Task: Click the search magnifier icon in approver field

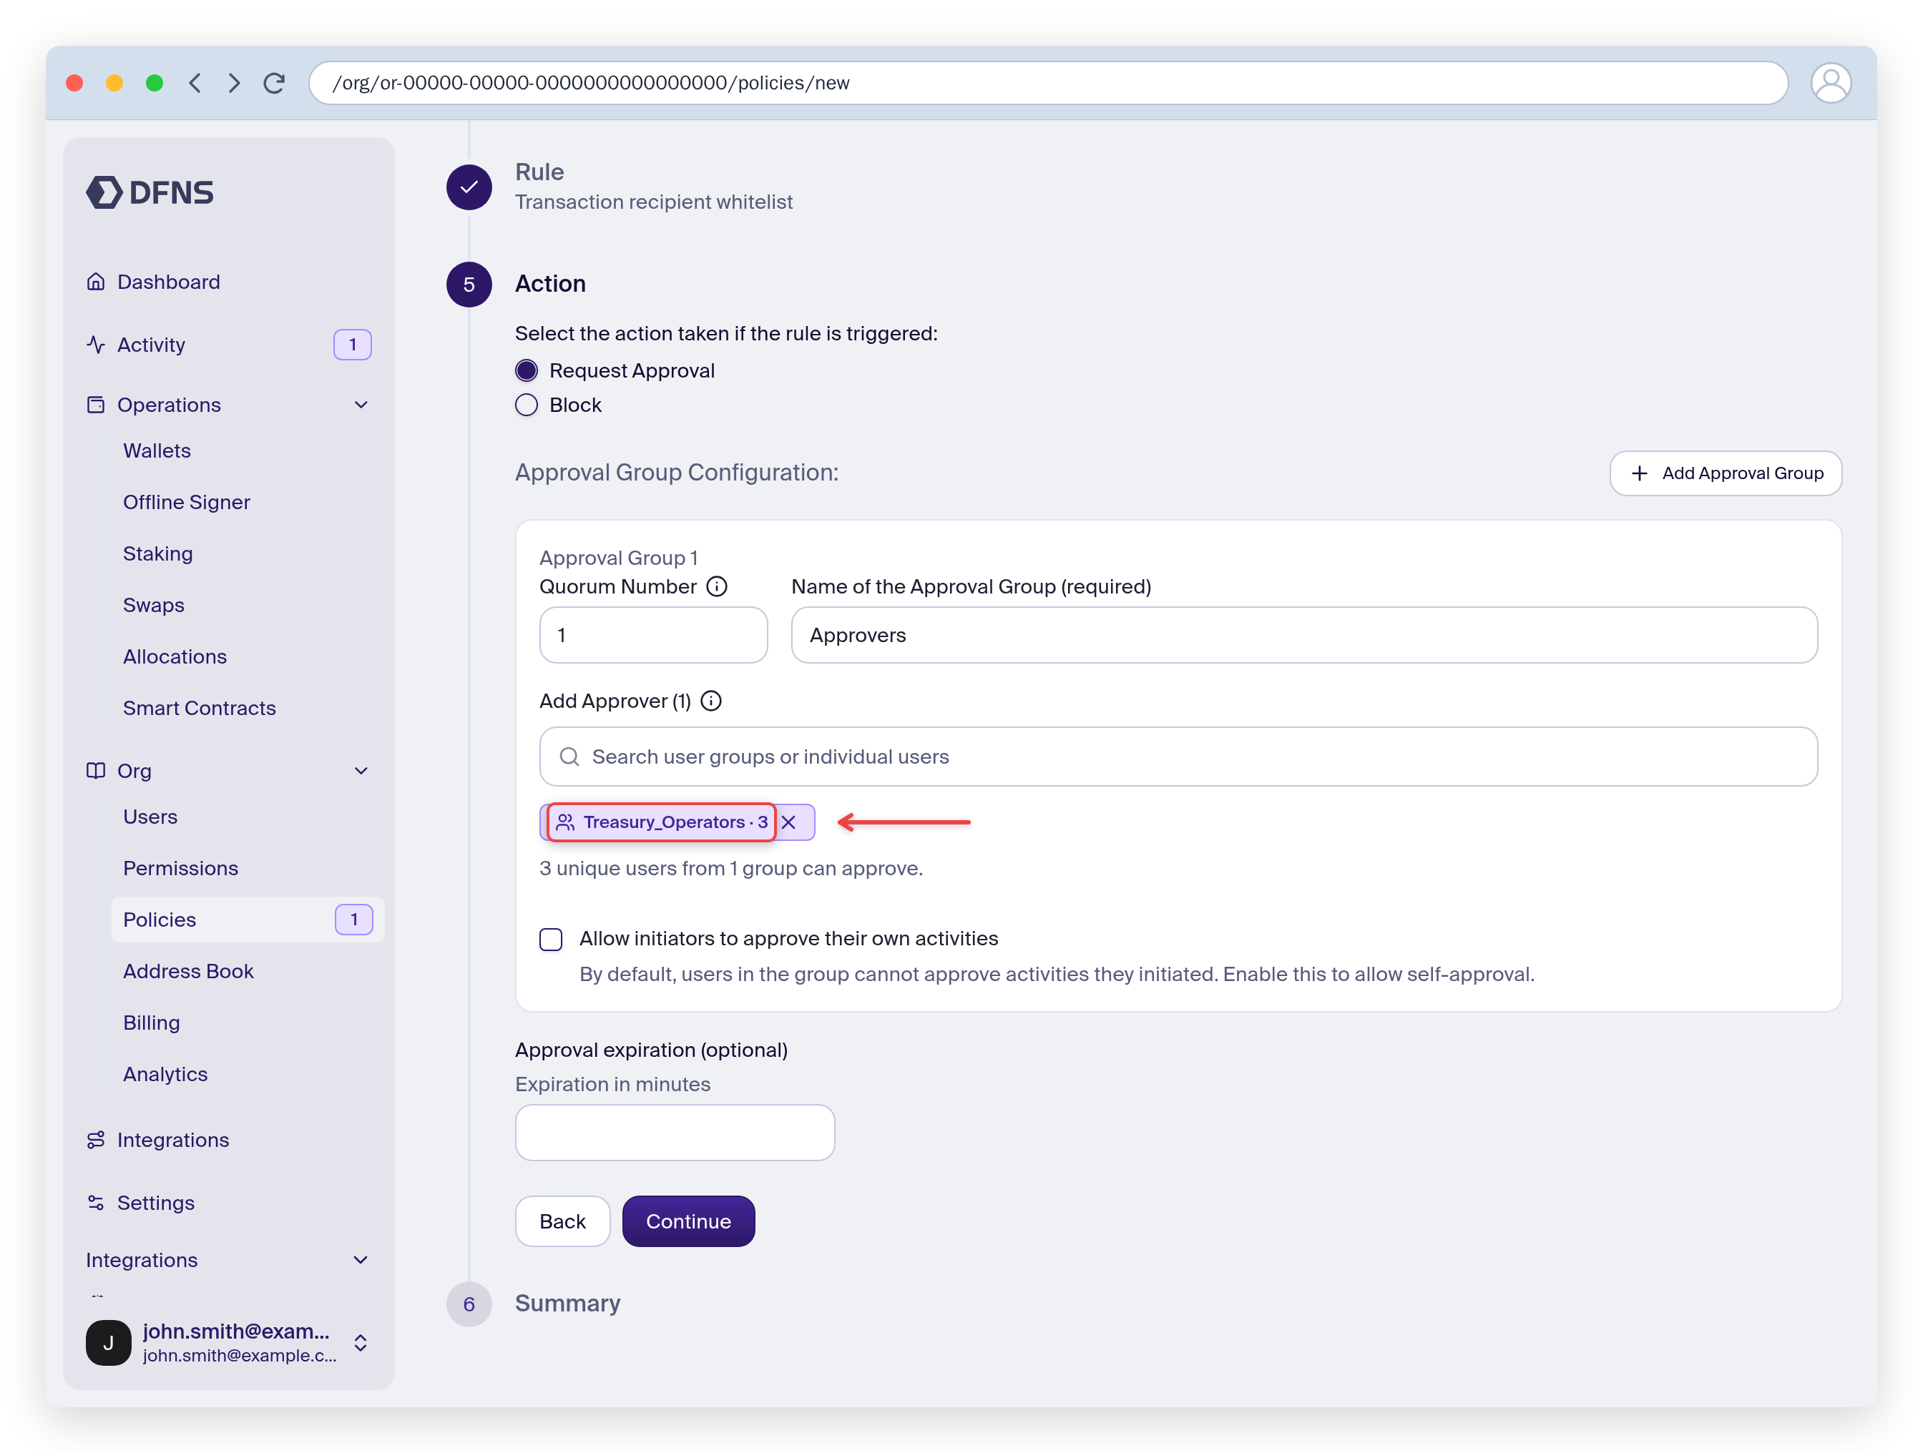Action: coord(569,757)
